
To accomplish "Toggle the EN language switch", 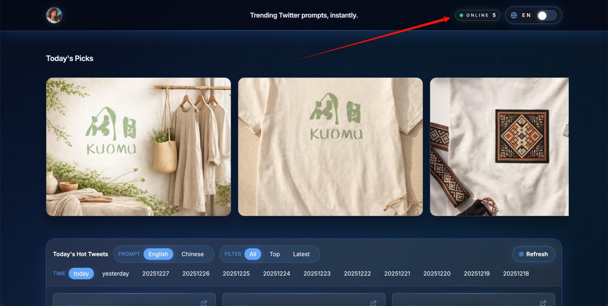I will (x=547, y=15).
